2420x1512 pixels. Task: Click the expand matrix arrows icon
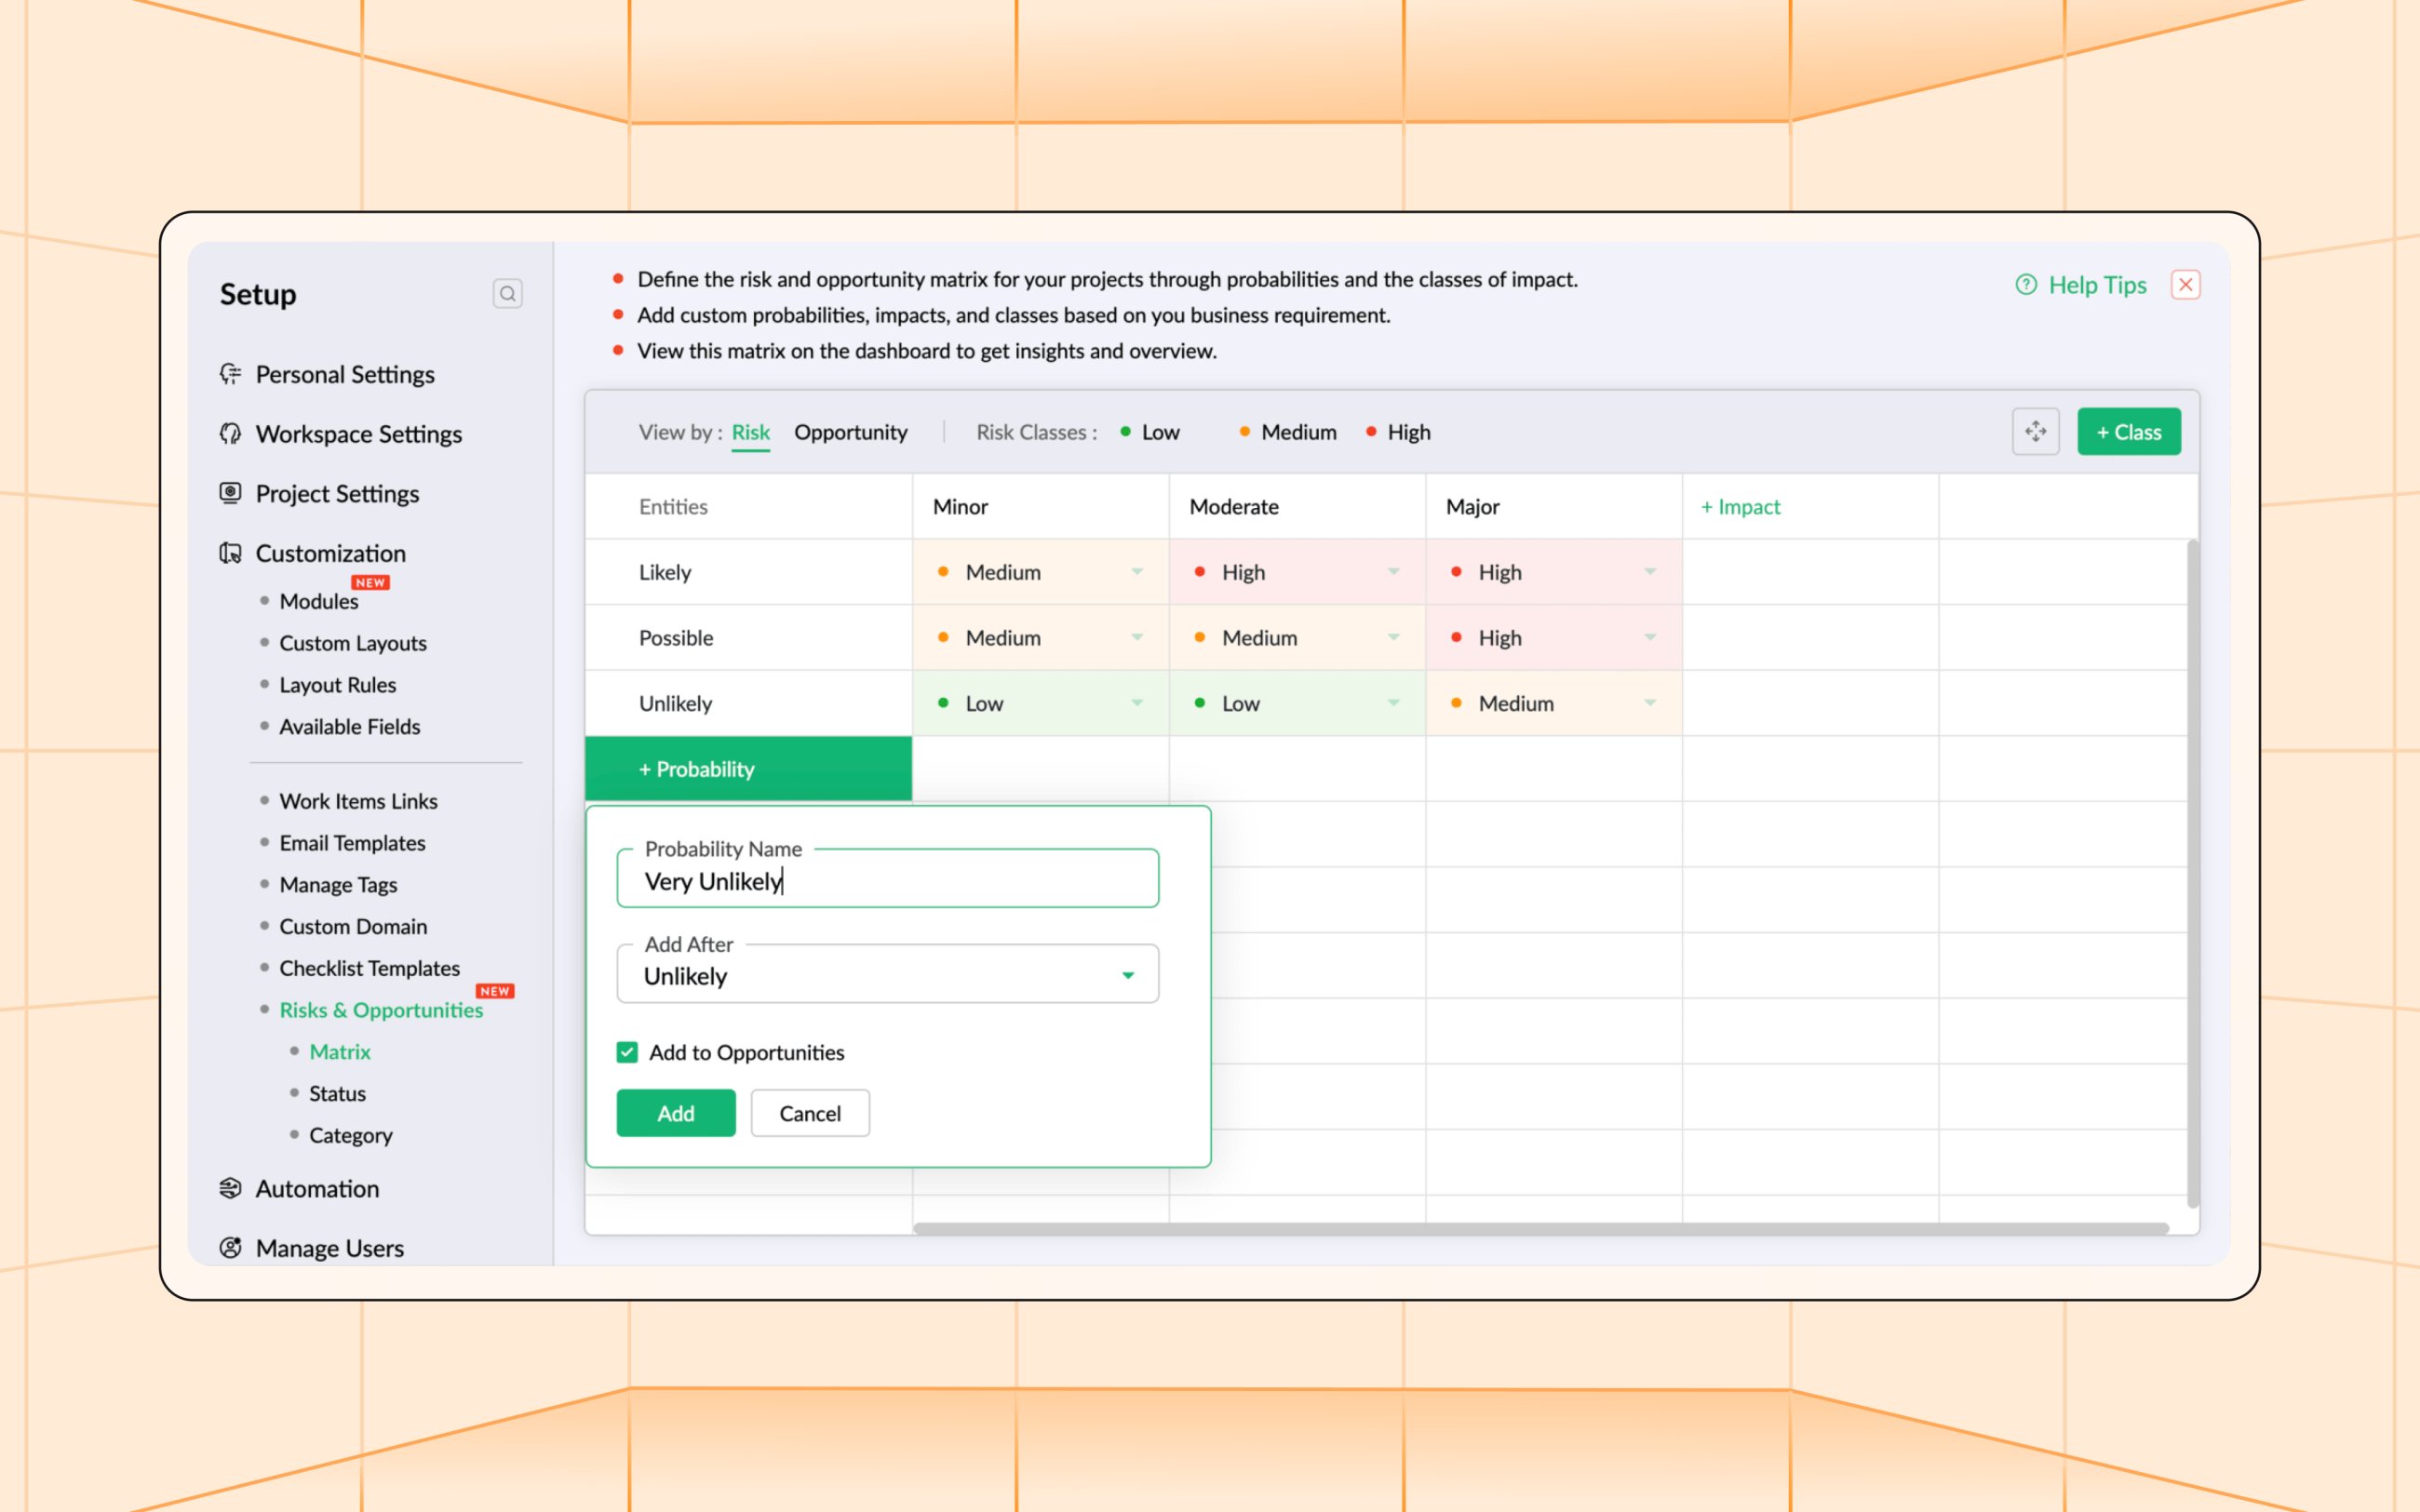click(x=2036, y=431)
